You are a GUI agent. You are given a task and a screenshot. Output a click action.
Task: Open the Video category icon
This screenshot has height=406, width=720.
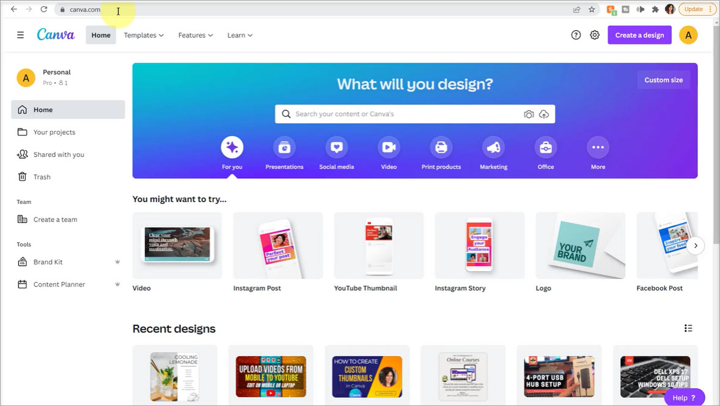point(388,147)
